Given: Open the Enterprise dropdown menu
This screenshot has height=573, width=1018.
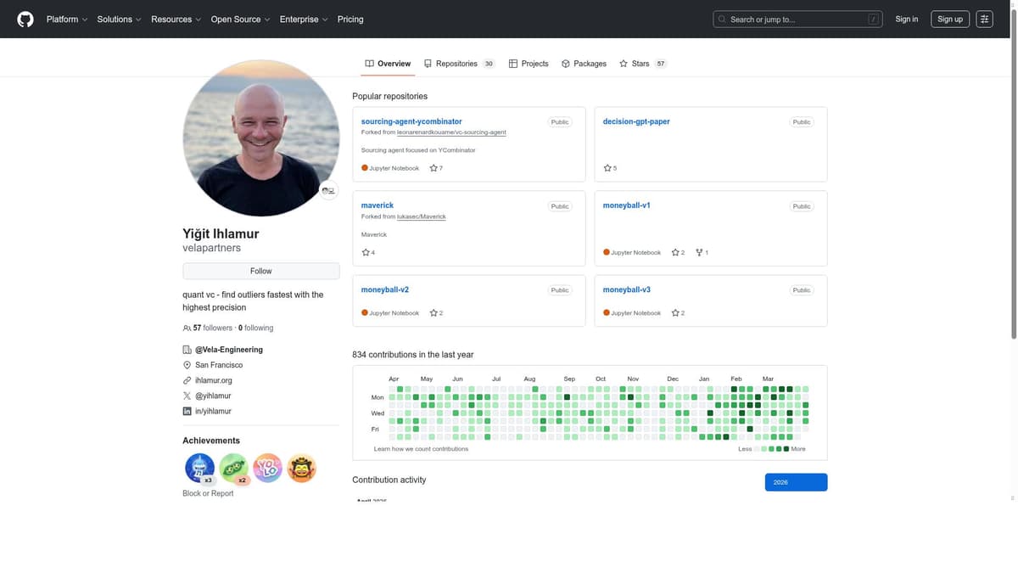Looking at the screenshot, I should (304, 19).
